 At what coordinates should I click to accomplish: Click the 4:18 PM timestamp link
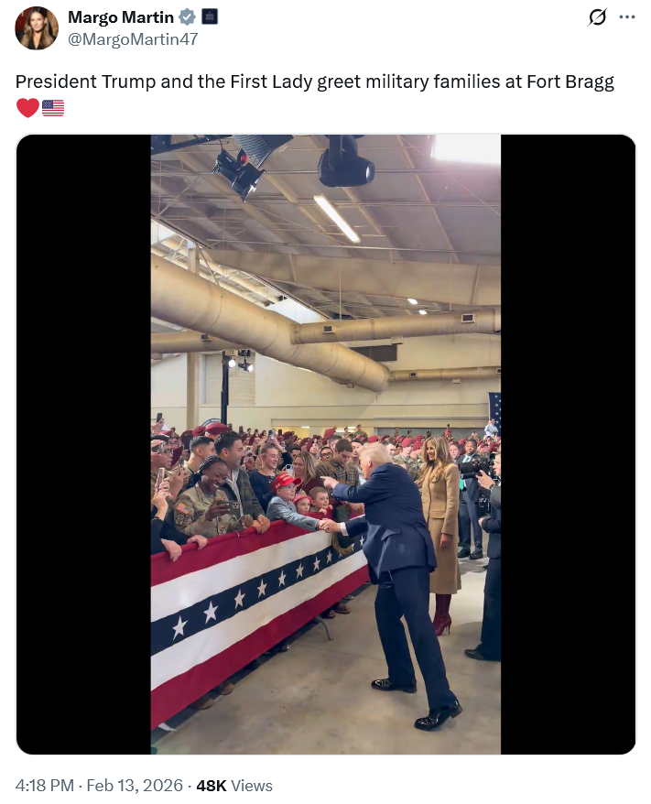(x=44, y=785)
